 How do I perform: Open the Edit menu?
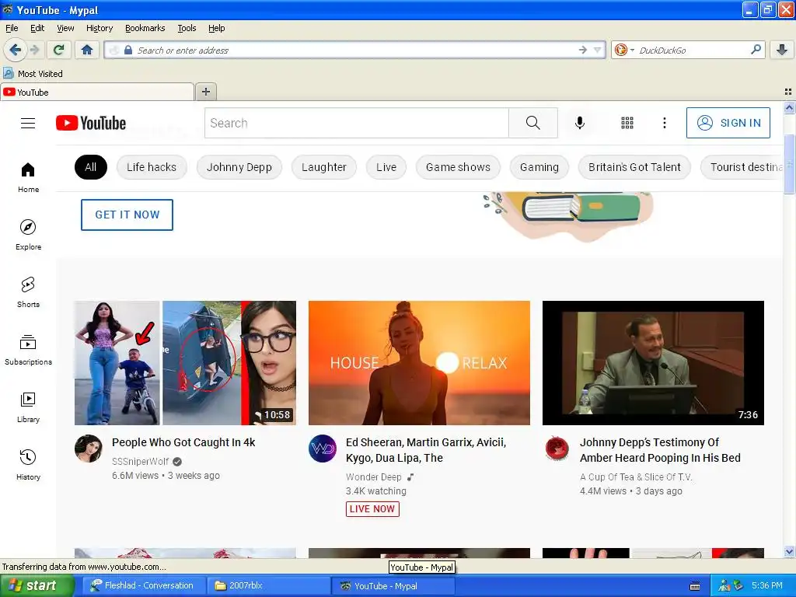pos(37,28)
